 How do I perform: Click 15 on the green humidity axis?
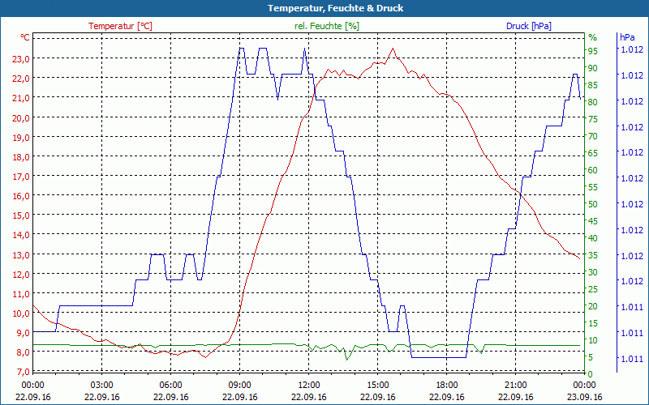point(593,323)
